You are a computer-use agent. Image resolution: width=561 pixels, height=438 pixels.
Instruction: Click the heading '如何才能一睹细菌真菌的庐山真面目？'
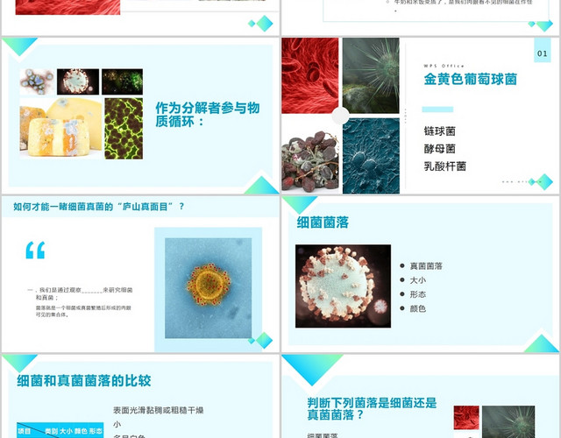[99, 207]
